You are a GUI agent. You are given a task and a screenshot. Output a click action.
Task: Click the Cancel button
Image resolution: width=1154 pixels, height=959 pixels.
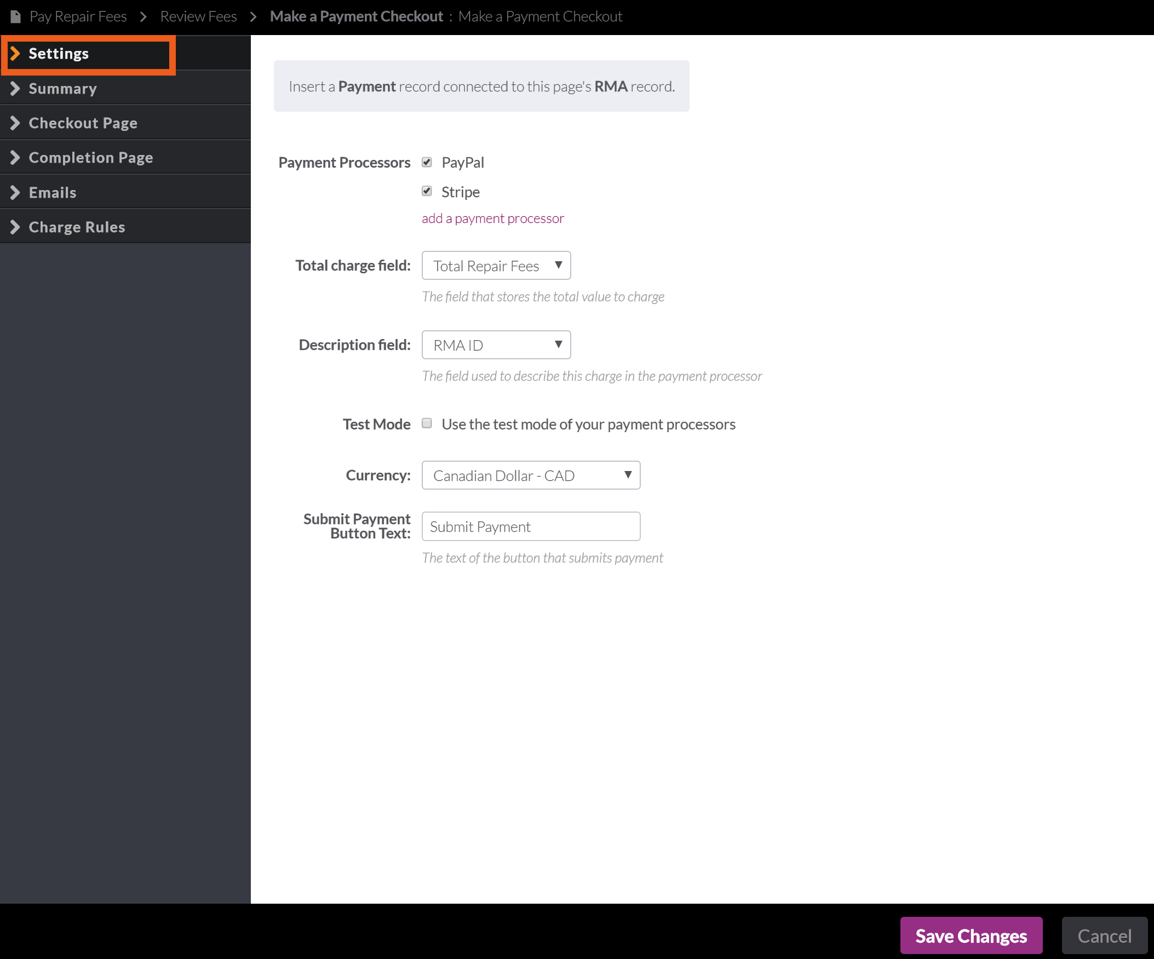click(1104, 935)
